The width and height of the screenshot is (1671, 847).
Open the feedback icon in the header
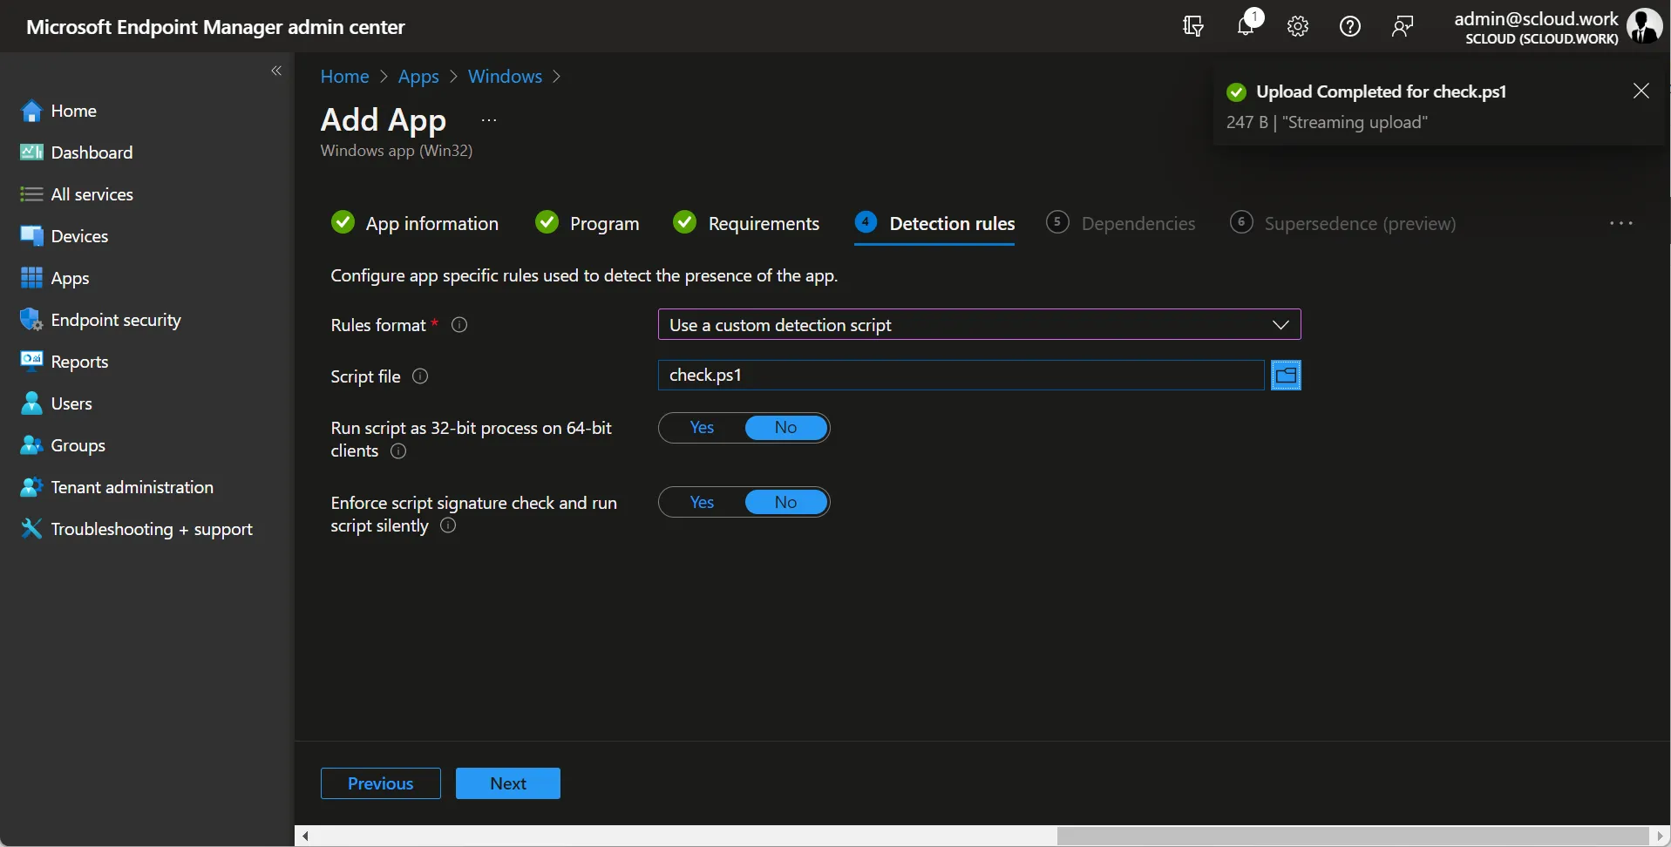click(x=1403, y=26)
